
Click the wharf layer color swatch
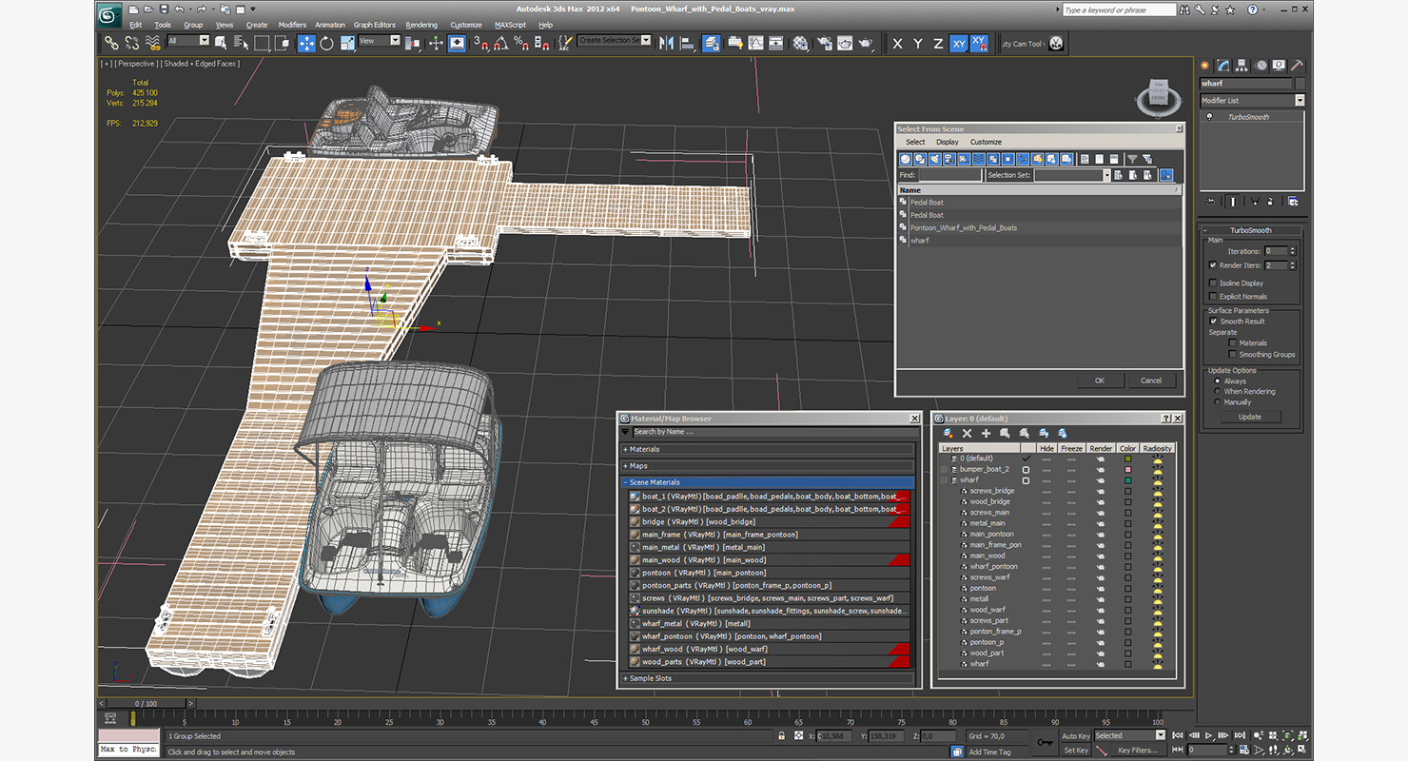(1128, 480)
